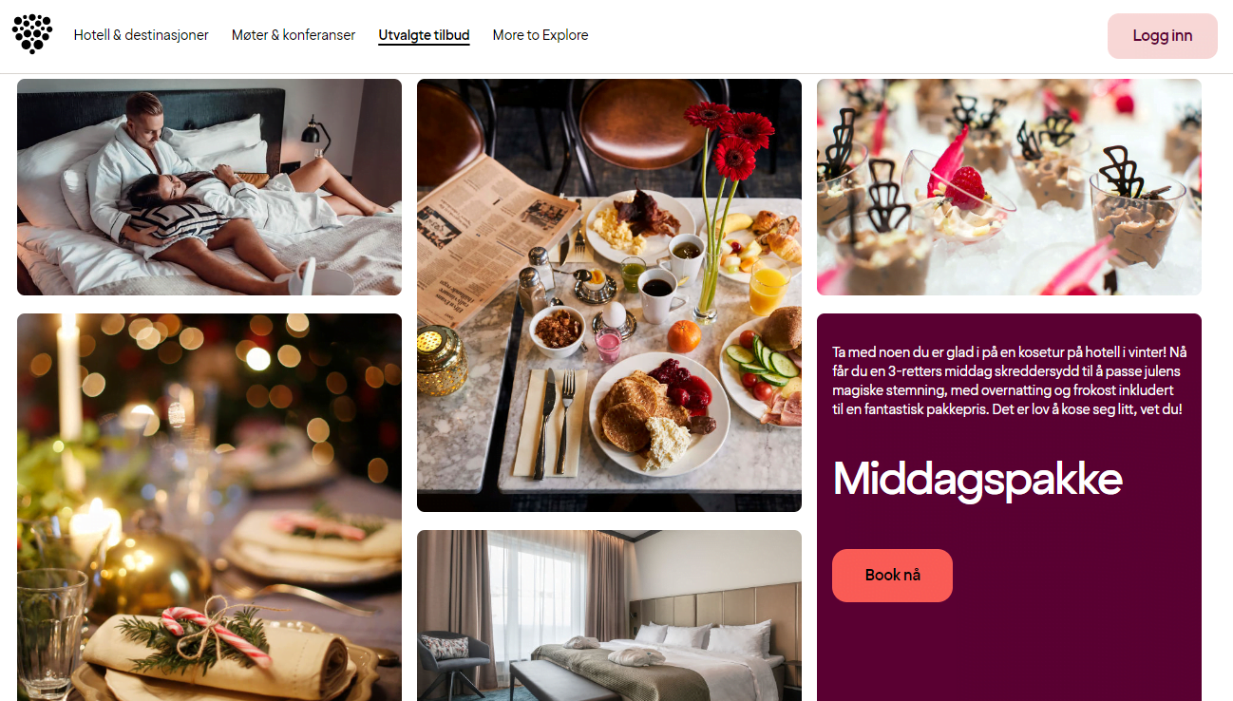
Task: Open the couple in bathrobes photo
Action: 209,187
